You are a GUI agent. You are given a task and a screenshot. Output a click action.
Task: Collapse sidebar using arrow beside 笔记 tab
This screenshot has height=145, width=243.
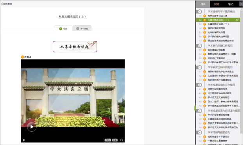(x=241, y=4)
